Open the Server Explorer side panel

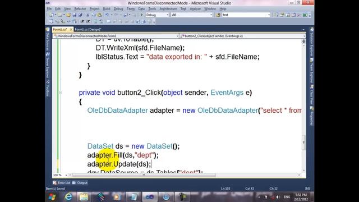[48, 65]
